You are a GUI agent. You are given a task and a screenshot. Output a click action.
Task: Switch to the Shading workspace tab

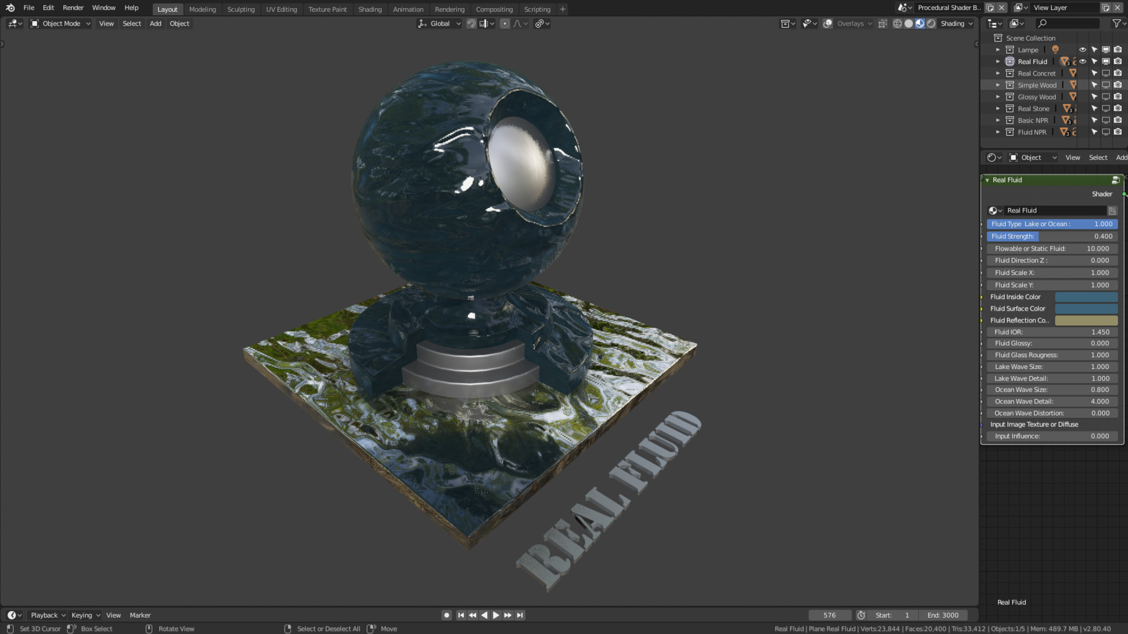click(x=370, y=9)
